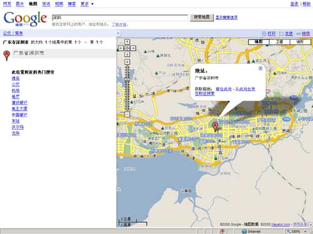Zoom out with the minus button
The height and width of the screenshot is (234, 313).
click(x=127, y=114)
